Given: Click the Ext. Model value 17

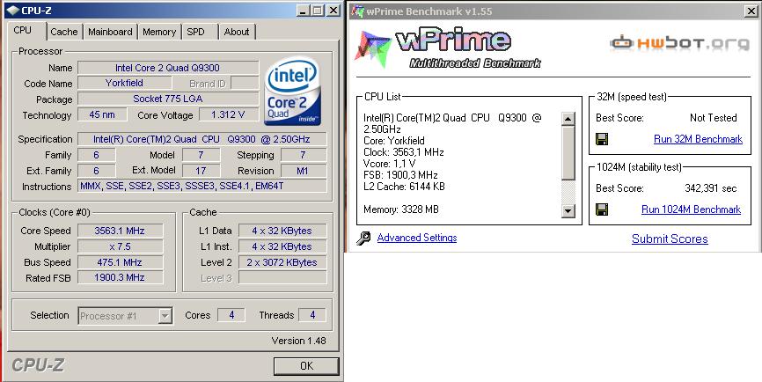Looking at the screenshot, I should click(x=201, y=171).
